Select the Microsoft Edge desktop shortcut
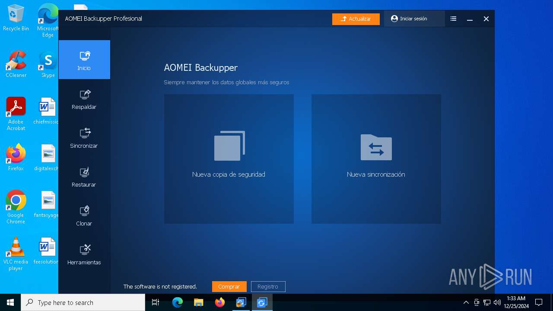553x311 pixels. (x=48, y=20)
